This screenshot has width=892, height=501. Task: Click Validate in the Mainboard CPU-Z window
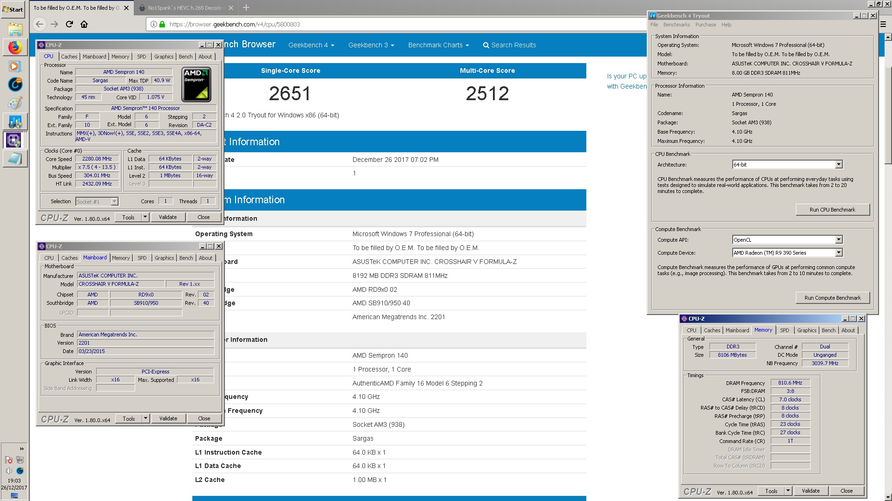click(x=168, y=418)
